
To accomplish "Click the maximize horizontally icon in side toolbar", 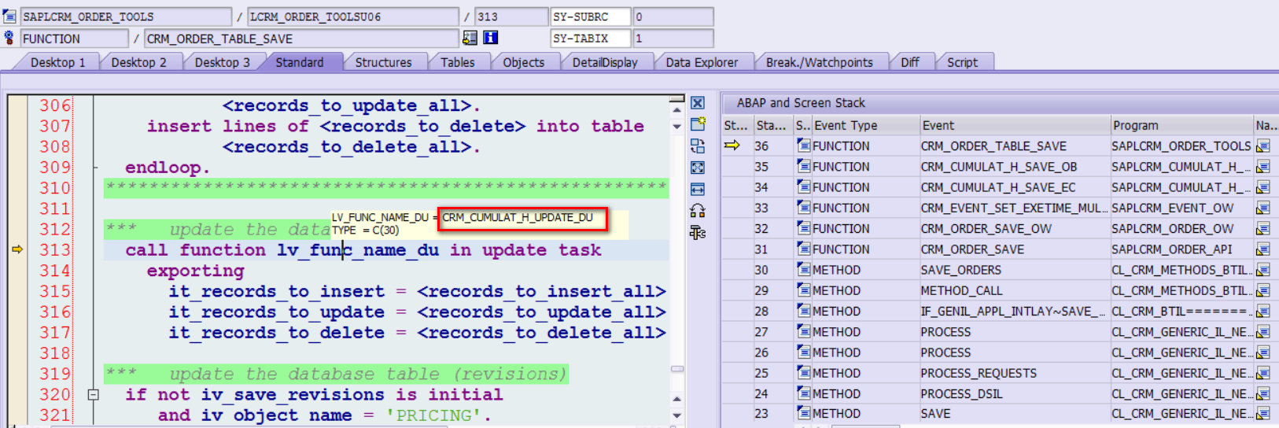I will pos(698,190).
